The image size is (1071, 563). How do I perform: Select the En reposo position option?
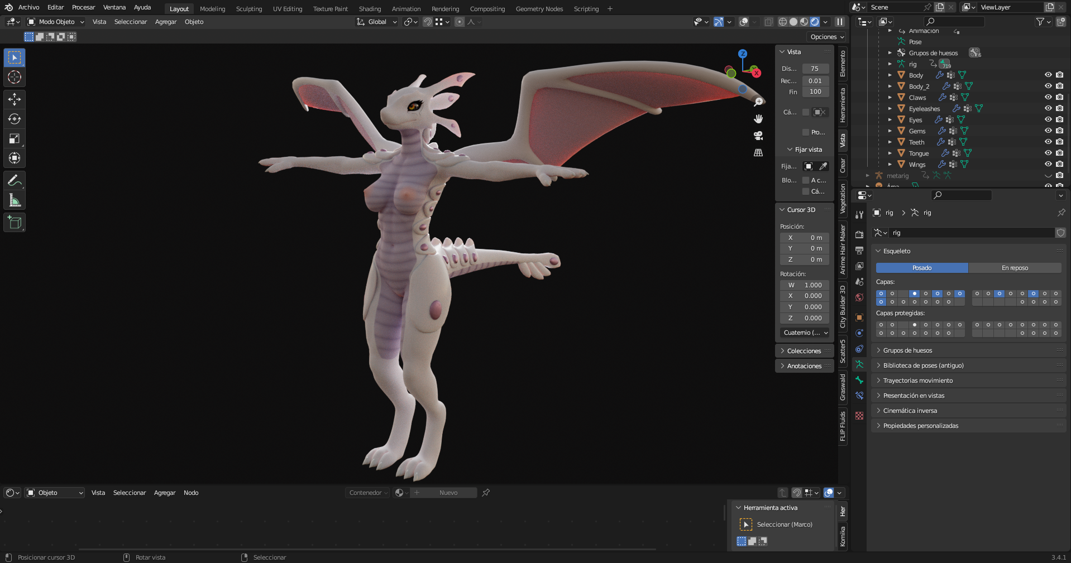[x=1015, y=268]
